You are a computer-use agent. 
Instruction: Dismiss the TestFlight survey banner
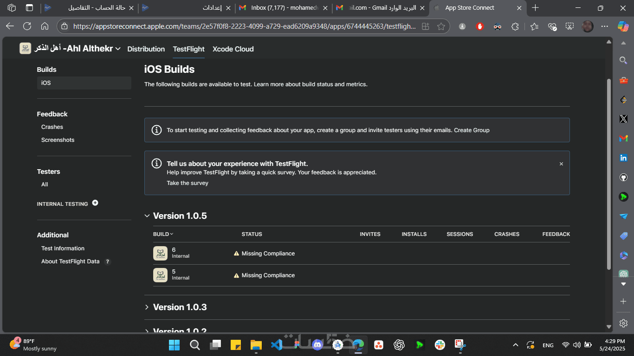click(x=561, y=164)
